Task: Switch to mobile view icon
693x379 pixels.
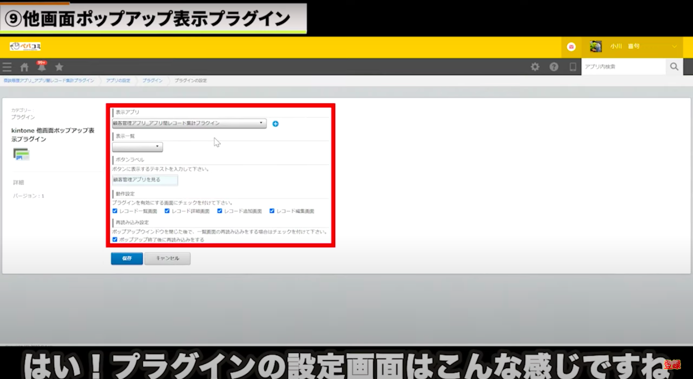Action: pos(573,67)
